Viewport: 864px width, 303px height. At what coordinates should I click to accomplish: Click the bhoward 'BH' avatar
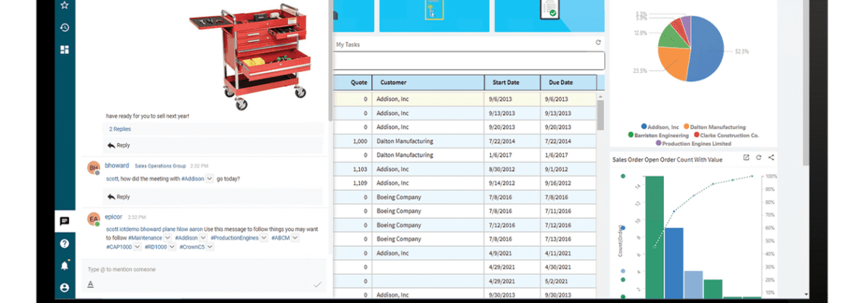tap(94, 168)
